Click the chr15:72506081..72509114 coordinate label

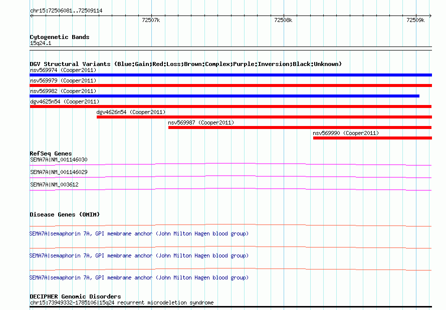[x=66, y=10]
